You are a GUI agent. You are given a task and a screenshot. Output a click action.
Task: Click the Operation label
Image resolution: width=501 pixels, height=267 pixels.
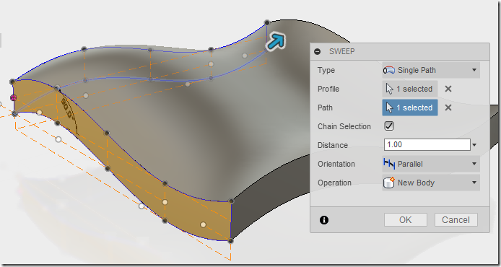(x=334, y=183)
